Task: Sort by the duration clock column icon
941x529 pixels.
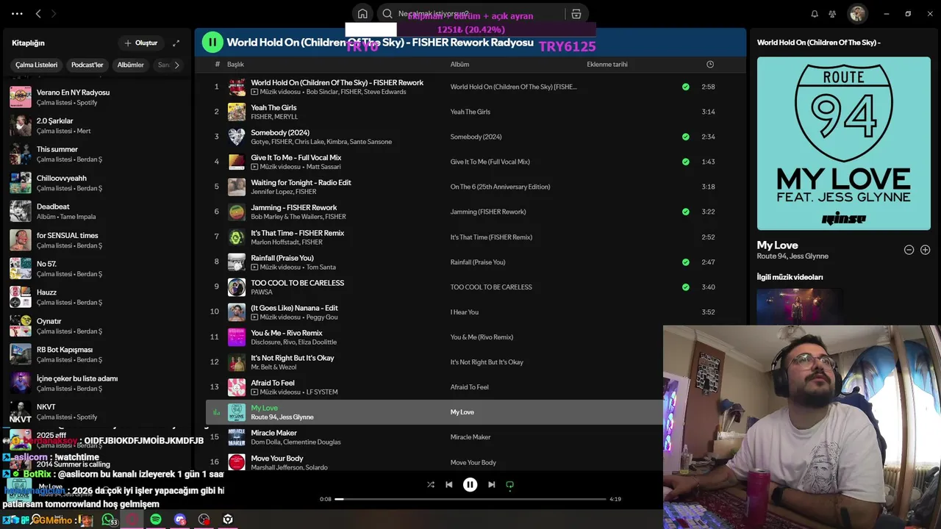Action: [710, 65]
